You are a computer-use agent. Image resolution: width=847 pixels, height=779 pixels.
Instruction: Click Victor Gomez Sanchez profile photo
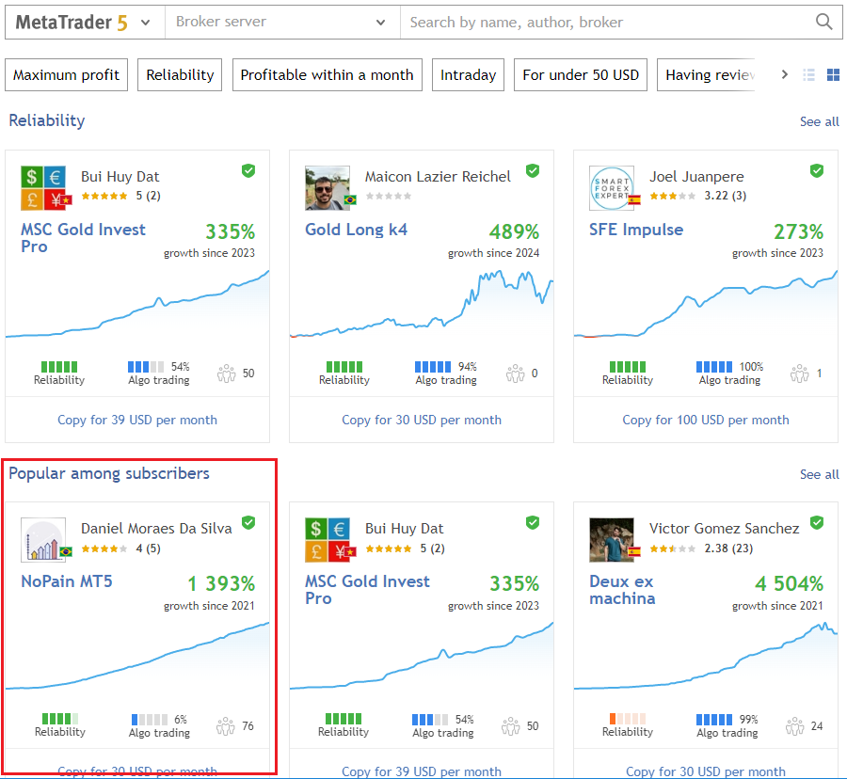614,540
